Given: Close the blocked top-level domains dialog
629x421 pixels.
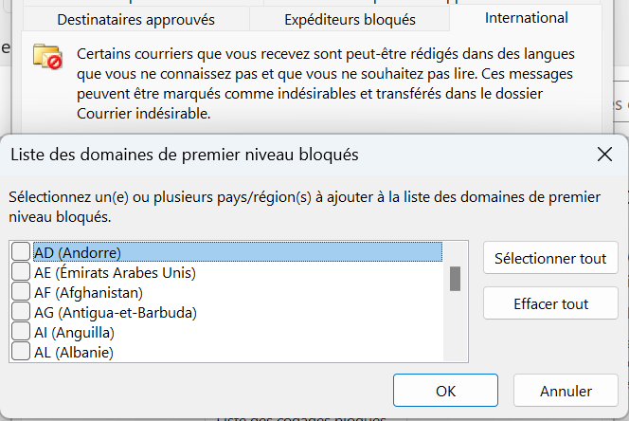Looking at the screenshot, I should 603,154.
